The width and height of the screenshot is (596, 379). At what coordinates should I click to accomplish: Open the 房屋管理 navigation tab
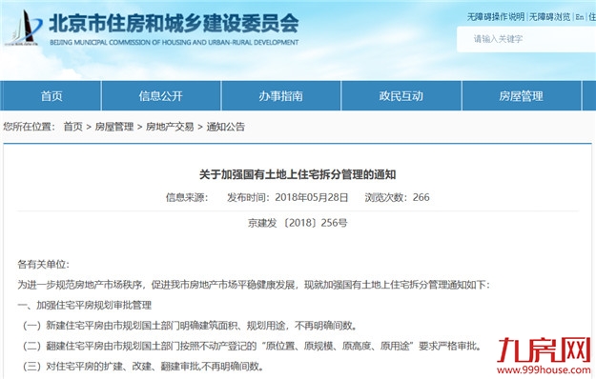[521, 96]
